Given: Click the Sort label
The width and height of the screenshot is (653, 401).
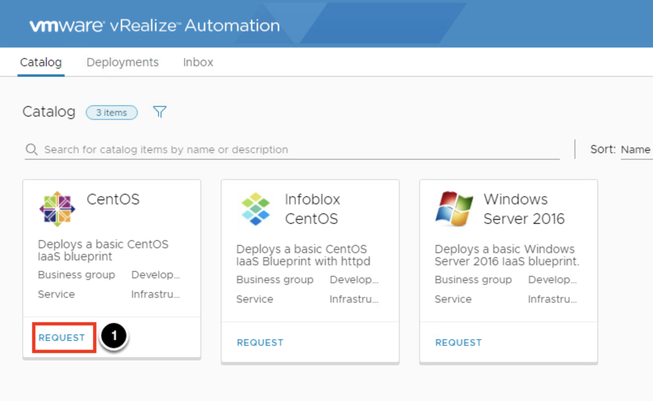Looking at the screenshot, I should 603,150.
